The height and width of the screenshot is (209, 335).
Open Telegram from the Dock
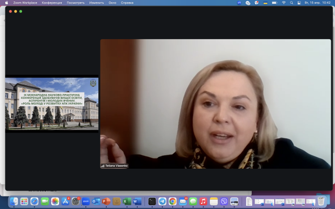tap(162, 201)
